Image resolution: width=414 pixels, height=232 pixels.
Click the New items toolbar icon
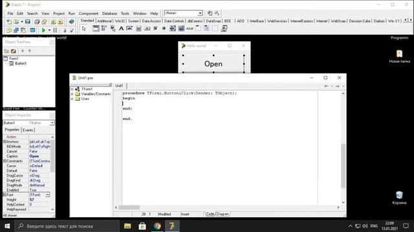pyautogui.click(x=9, y=22)
